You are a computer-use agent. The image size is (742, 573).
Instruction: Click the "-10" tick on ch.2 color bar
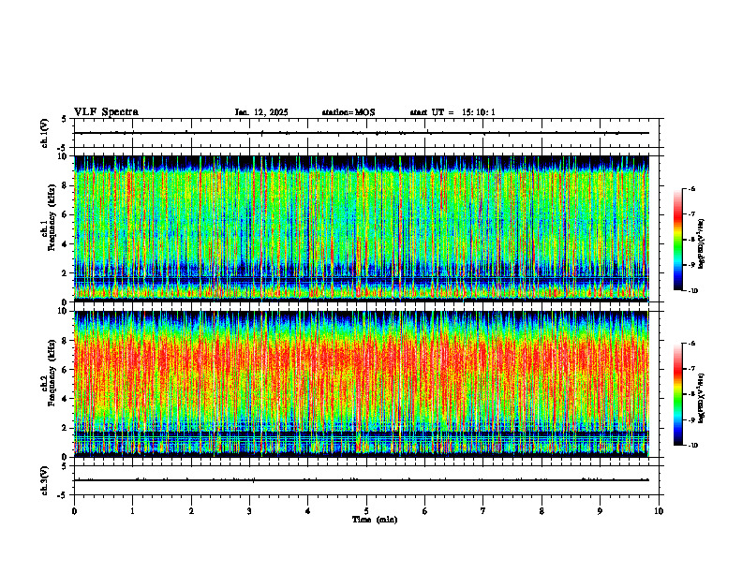(692, 446)
